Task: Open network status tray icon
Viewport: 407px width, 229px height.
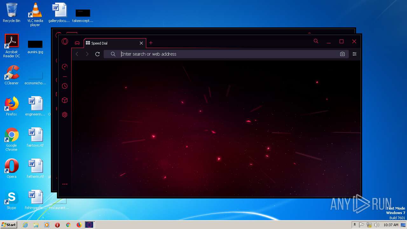Action: tap(369, 225)
